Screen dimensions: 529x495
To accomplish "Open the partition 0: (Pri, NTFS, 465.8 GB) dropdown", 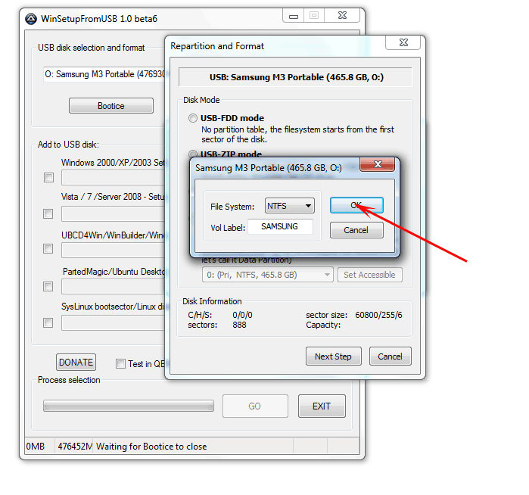I will (x=268, y=275).
